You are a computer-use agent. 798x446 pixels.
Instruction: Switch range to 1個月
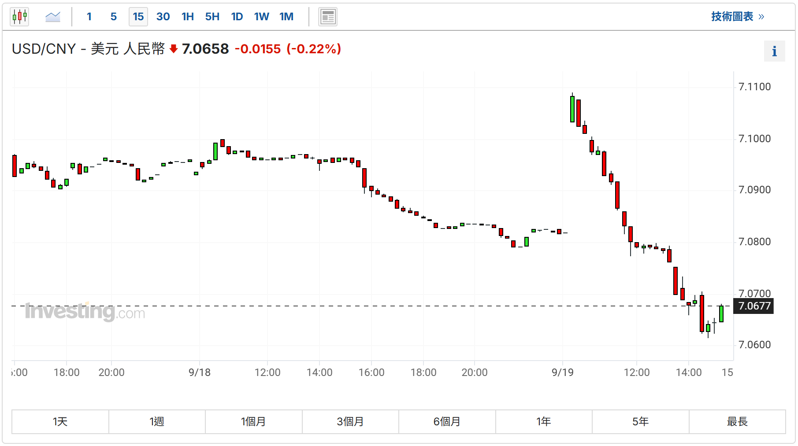coord(253,422)
